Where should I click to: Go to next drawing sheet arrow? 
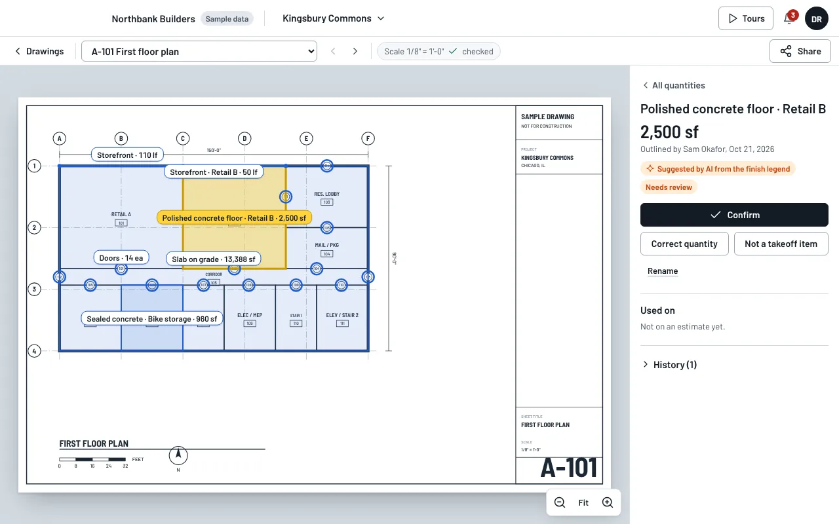(x=355, y=51)
